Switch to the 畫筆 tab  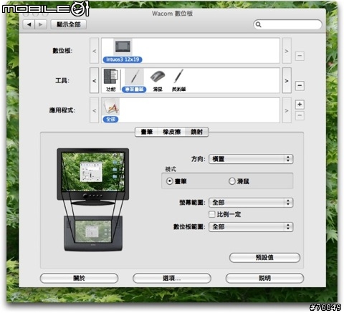(147, 132)
